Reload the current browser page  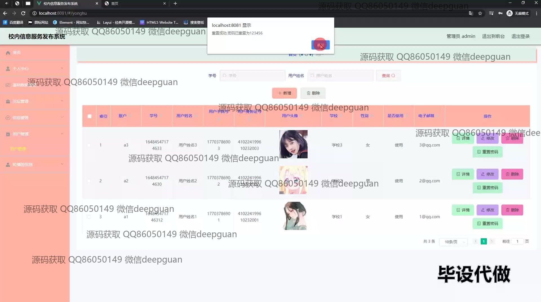coord(23,13)
